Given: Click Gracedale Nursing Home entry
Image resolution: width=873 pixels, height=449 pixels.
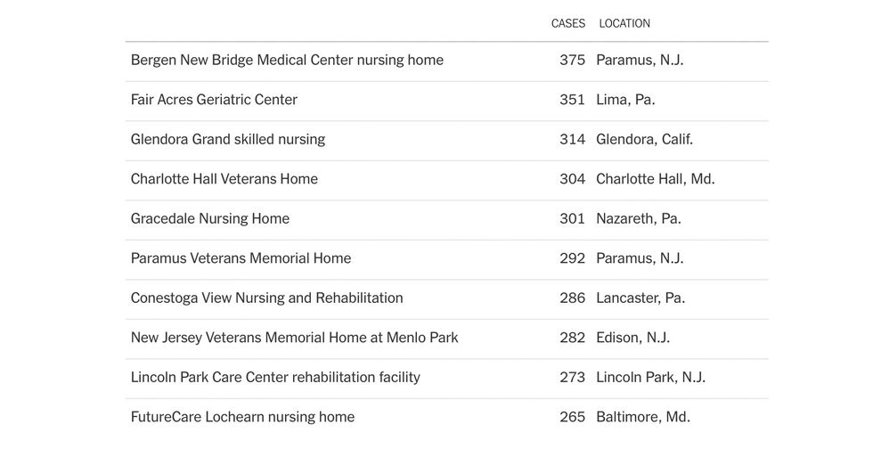Looking at the screenshot, I should pyautogui.click(x=210, y=218).
